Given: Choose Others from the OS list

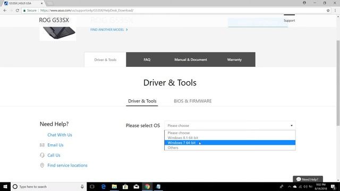Looking at the screenshot, I should (x=230, y=147).
